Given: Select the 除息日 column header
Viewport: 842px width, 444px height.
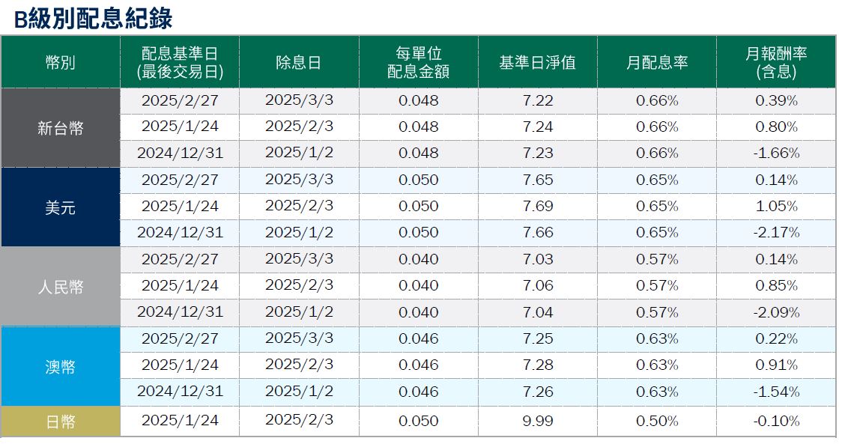Looking at the screenshot, I should [298, 63].
